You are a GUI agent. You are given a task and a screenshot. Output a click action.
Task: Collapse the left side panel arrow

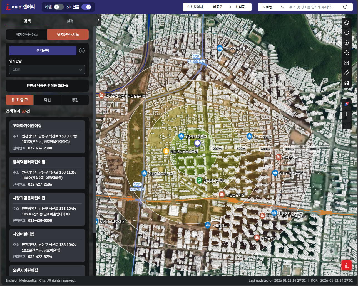[x=98, y=20]
